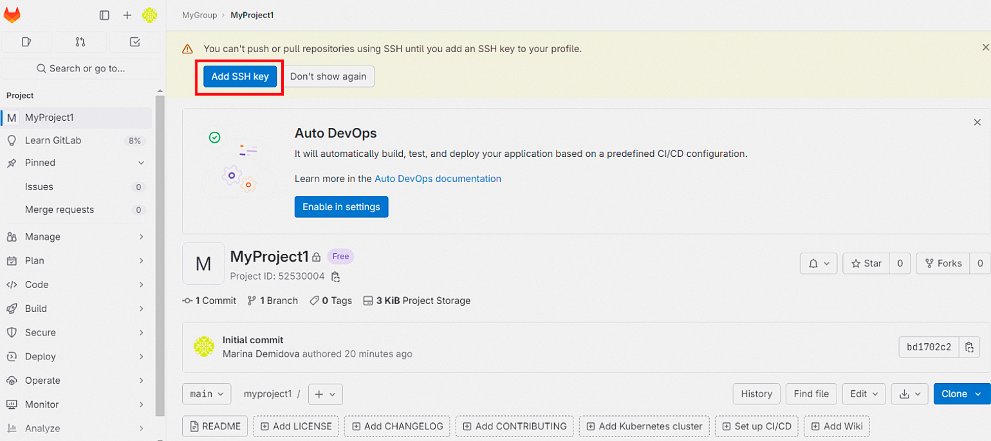Image resolution: width=991 pixels, height=441 pixels.
Task: Open the To-Do list icon
Action: tap(134, 42)
